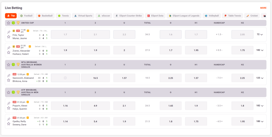Click tennis ball icon in ATP Brisbane header

(x=13, y=92)
